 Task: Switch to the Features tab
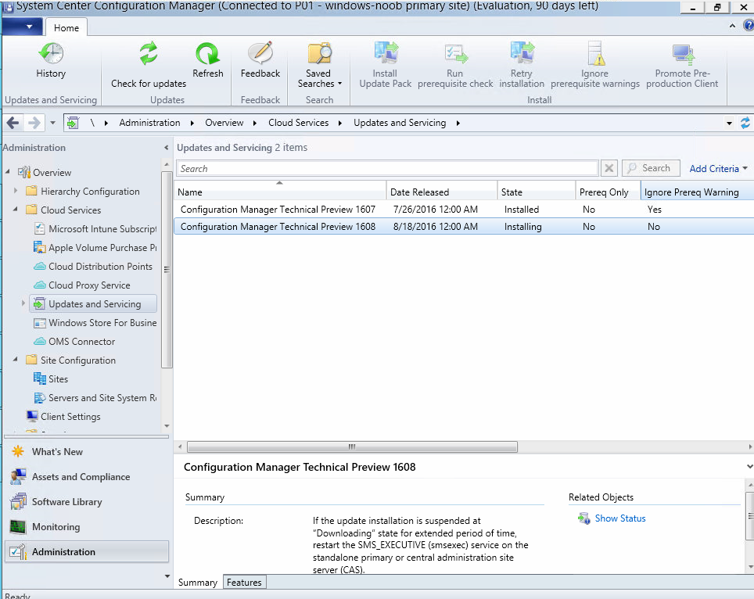pyautogui.click(x=244, y=582)
